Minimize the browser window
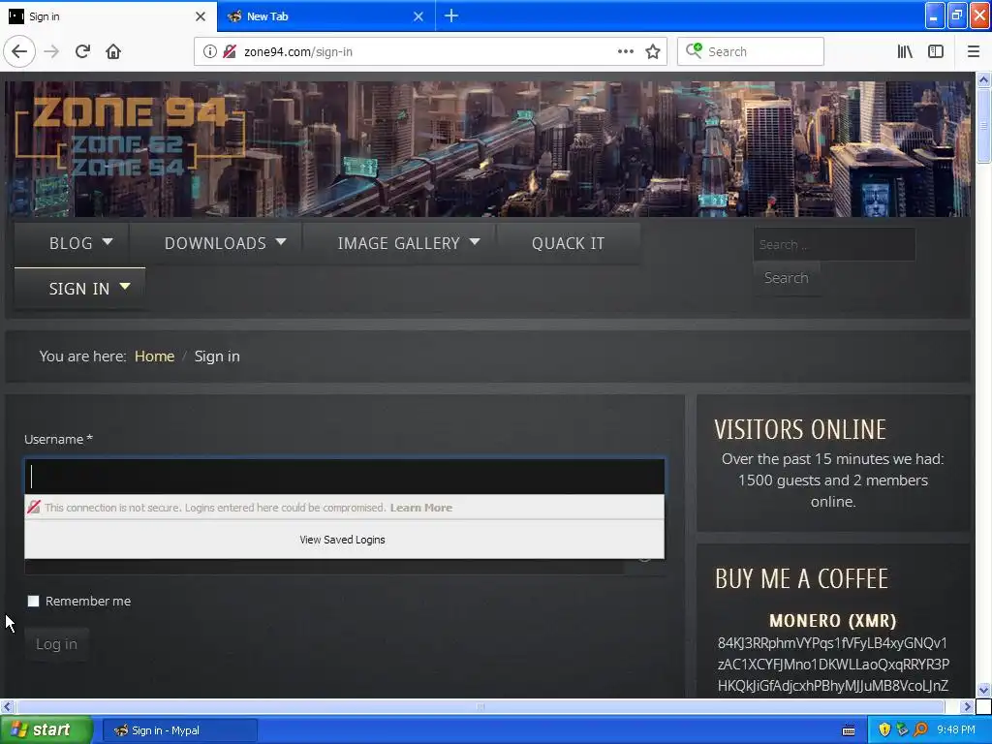 [935, 15]
